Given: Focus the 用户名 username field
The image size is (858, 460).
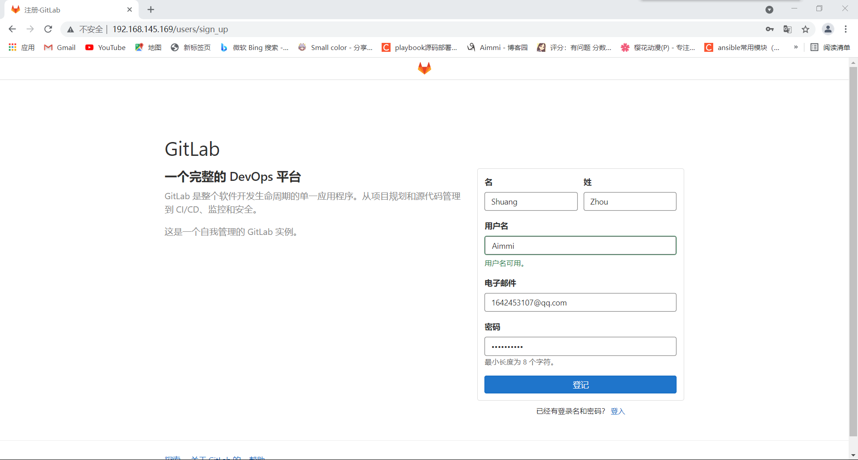Looking at the screenshot, I should point(580,246).
